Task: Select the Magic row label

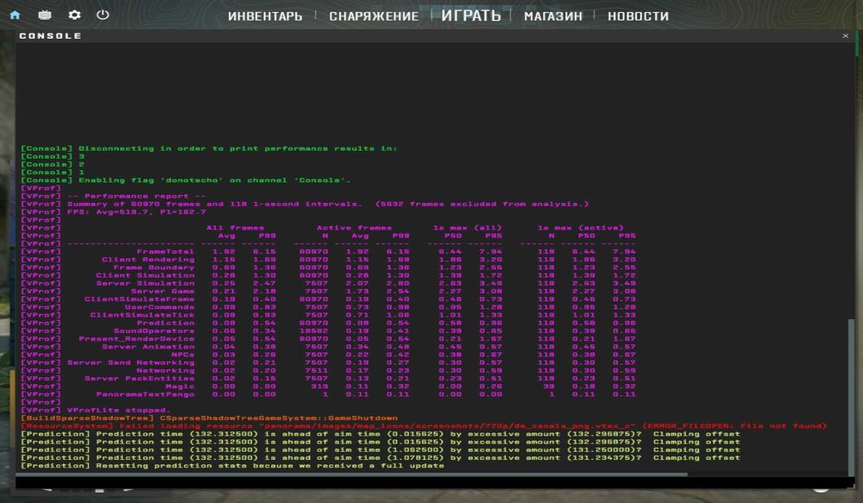Action: coord(180,387)
